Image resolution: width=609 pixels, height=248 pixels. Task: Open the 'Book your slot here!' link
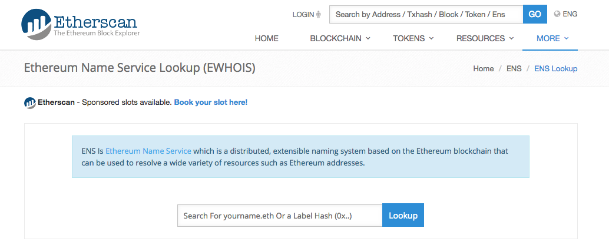click(210, 102)
